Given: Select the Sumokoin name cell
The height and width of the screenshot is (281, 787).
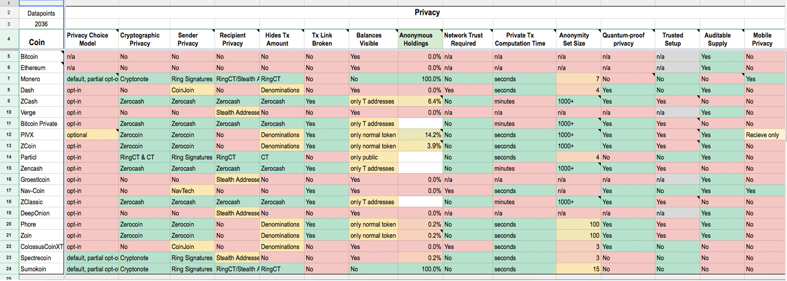Looking at the screenshot, I should pos(41,269).
